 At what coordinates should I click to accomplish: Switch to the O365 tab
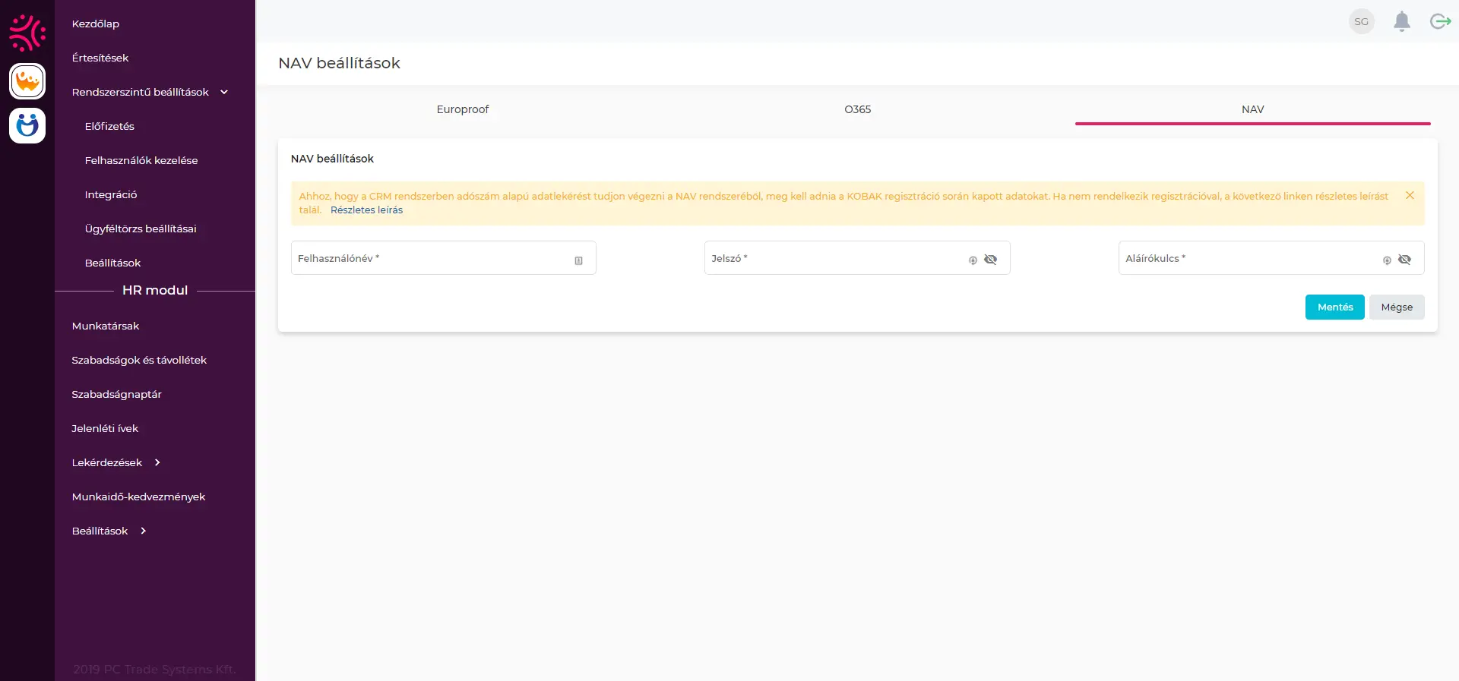pos(857,109)
